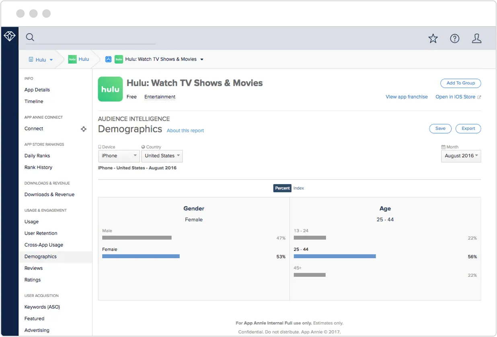Screen dimensions: 497x337
Task: Open View app franchise link
Action: pyautogui.click(x=407, y=97)
